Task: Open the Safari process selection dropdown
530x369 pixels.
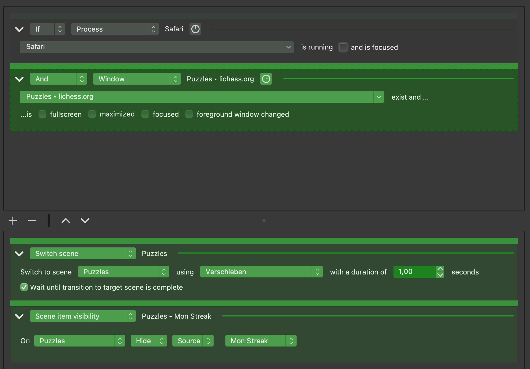Action: [x=289, y=47]
